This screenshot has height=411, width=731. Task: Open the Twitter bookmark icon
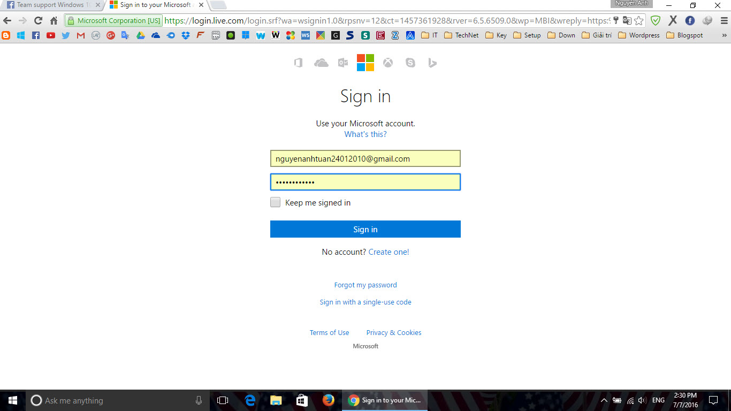pos(66,35)
